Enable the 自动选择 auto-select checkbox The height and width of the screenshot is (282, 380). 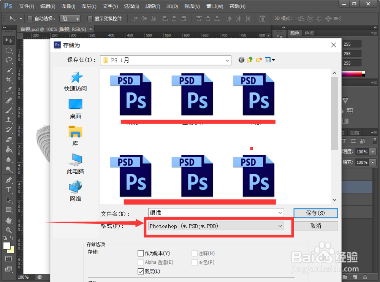tap(30, 18)
